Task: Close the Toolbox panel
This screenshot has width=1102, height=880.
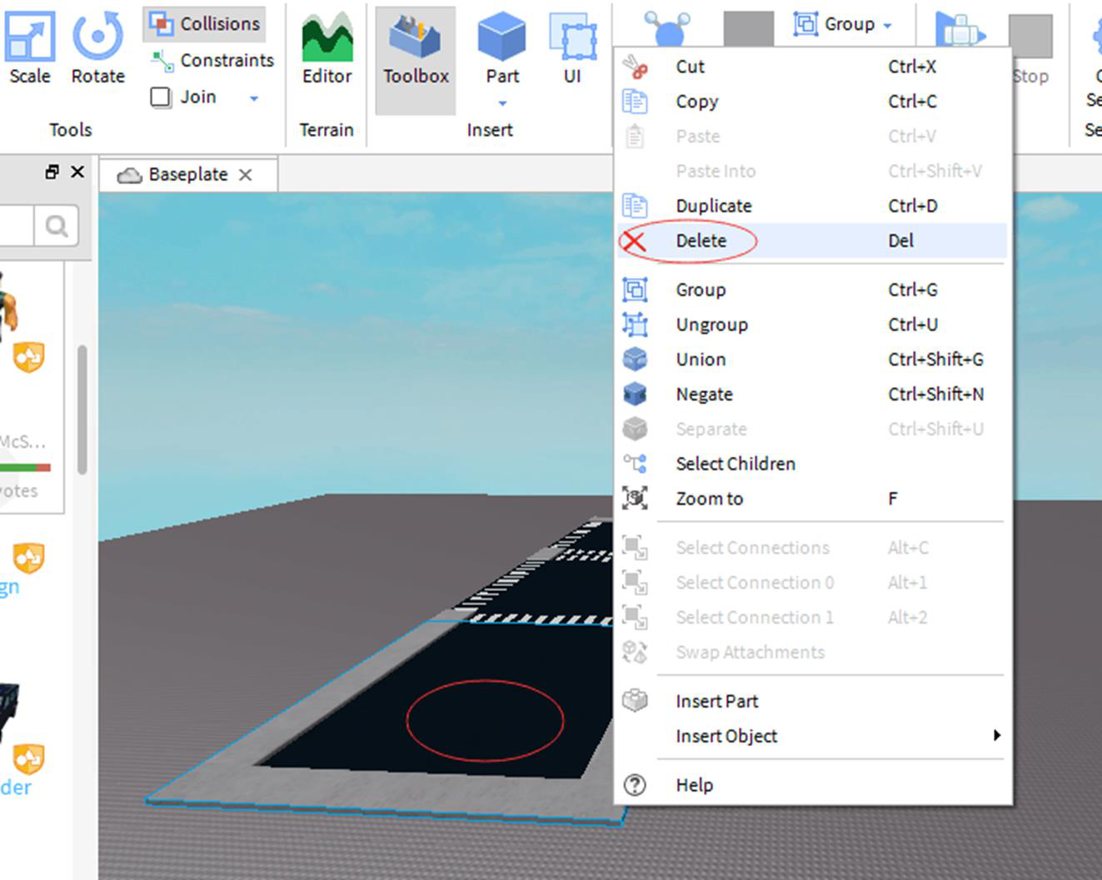Action: [77, 172]
